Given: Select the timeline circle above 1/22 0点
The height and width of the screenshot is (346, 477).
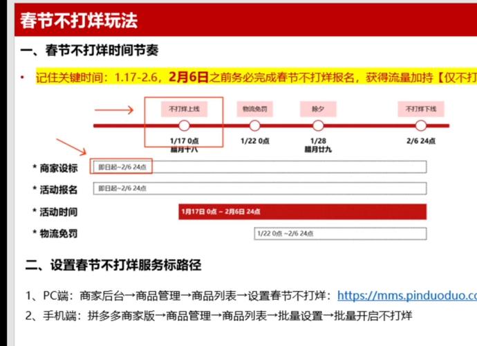Looking at the screenshot, I should tap(254, 125).
